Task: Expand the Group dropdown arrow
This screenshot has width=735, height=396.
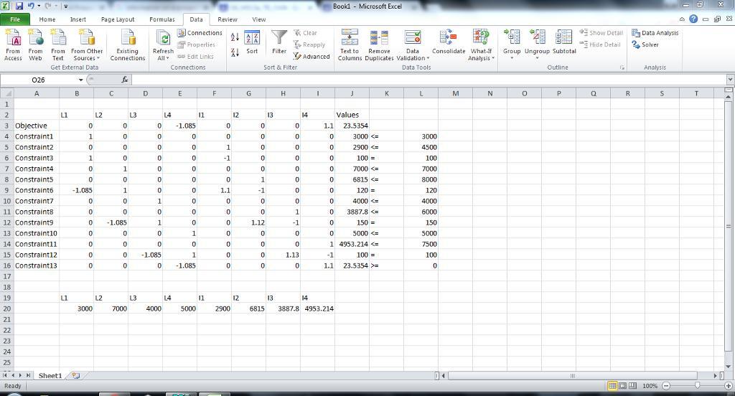Action: point(512,57)
